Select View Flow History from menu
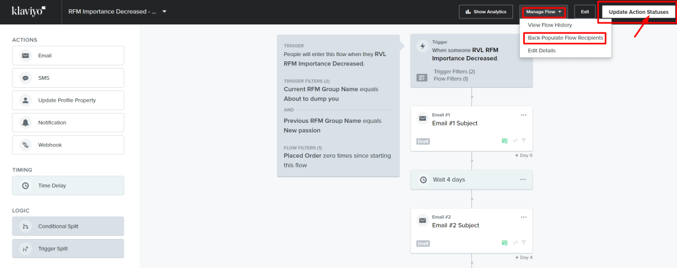 [549, 25]
